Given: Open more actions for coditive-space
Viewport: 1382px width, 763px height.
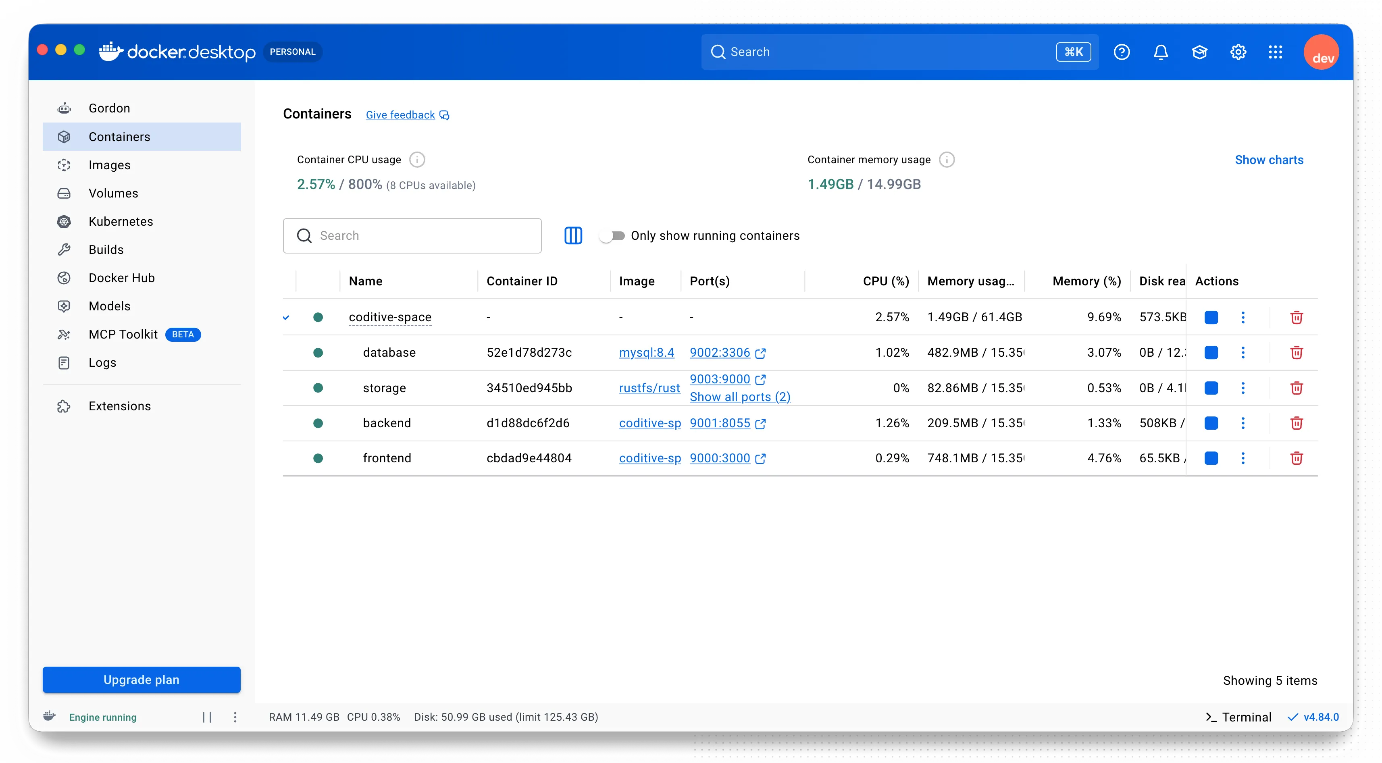Looking at the screenshot, I should [1243, 317].
